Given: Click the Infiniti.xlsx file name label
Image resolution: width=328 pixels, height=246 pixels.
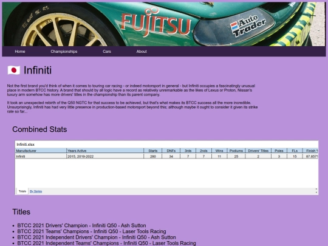Looking at the screenshot, I should [26, 145].
